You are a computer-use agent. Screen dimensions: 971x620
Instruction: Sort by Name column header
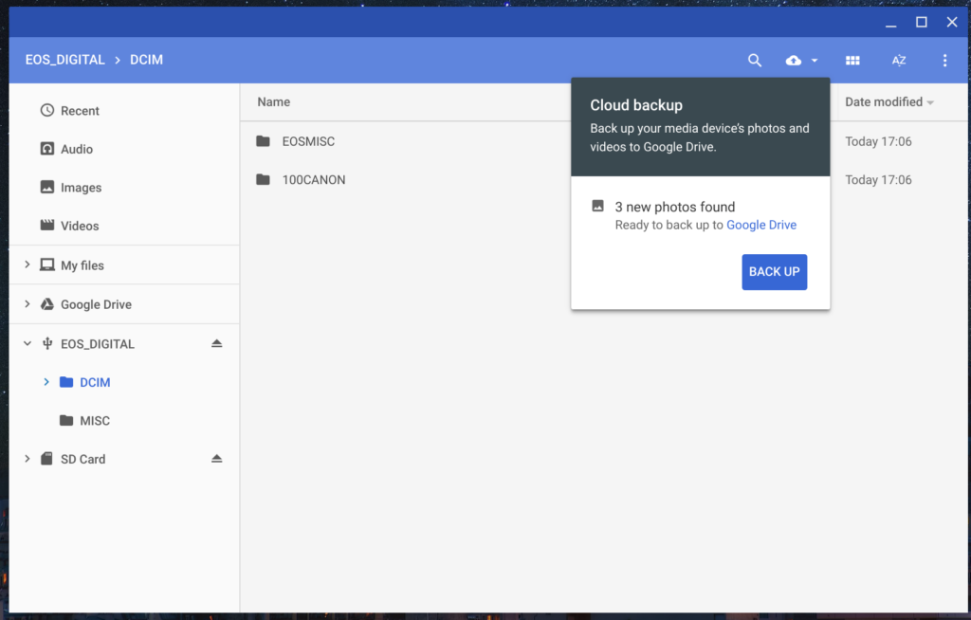[274, 101]
